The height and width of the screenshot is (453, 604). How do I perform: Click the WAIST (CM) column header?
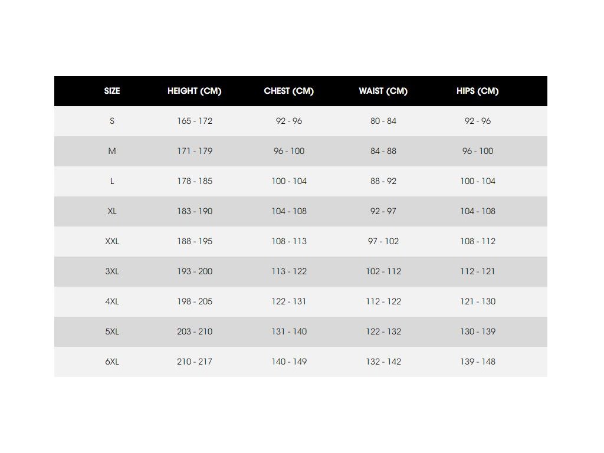pyautogui.click(x=383, y=91)
